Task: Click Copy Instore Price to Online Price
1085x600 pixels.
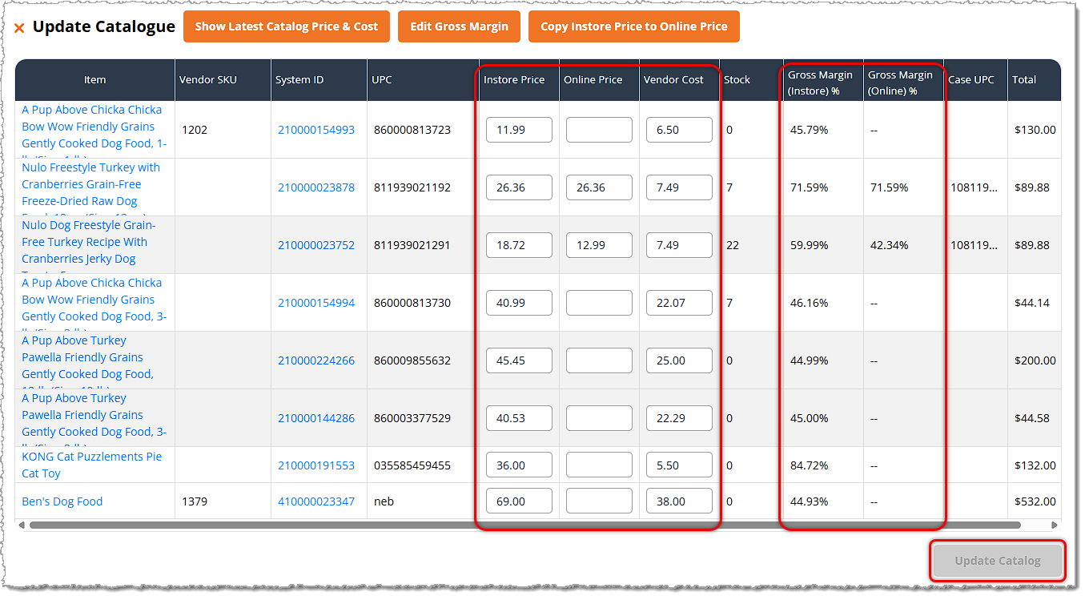Action: tap(634, 26)
